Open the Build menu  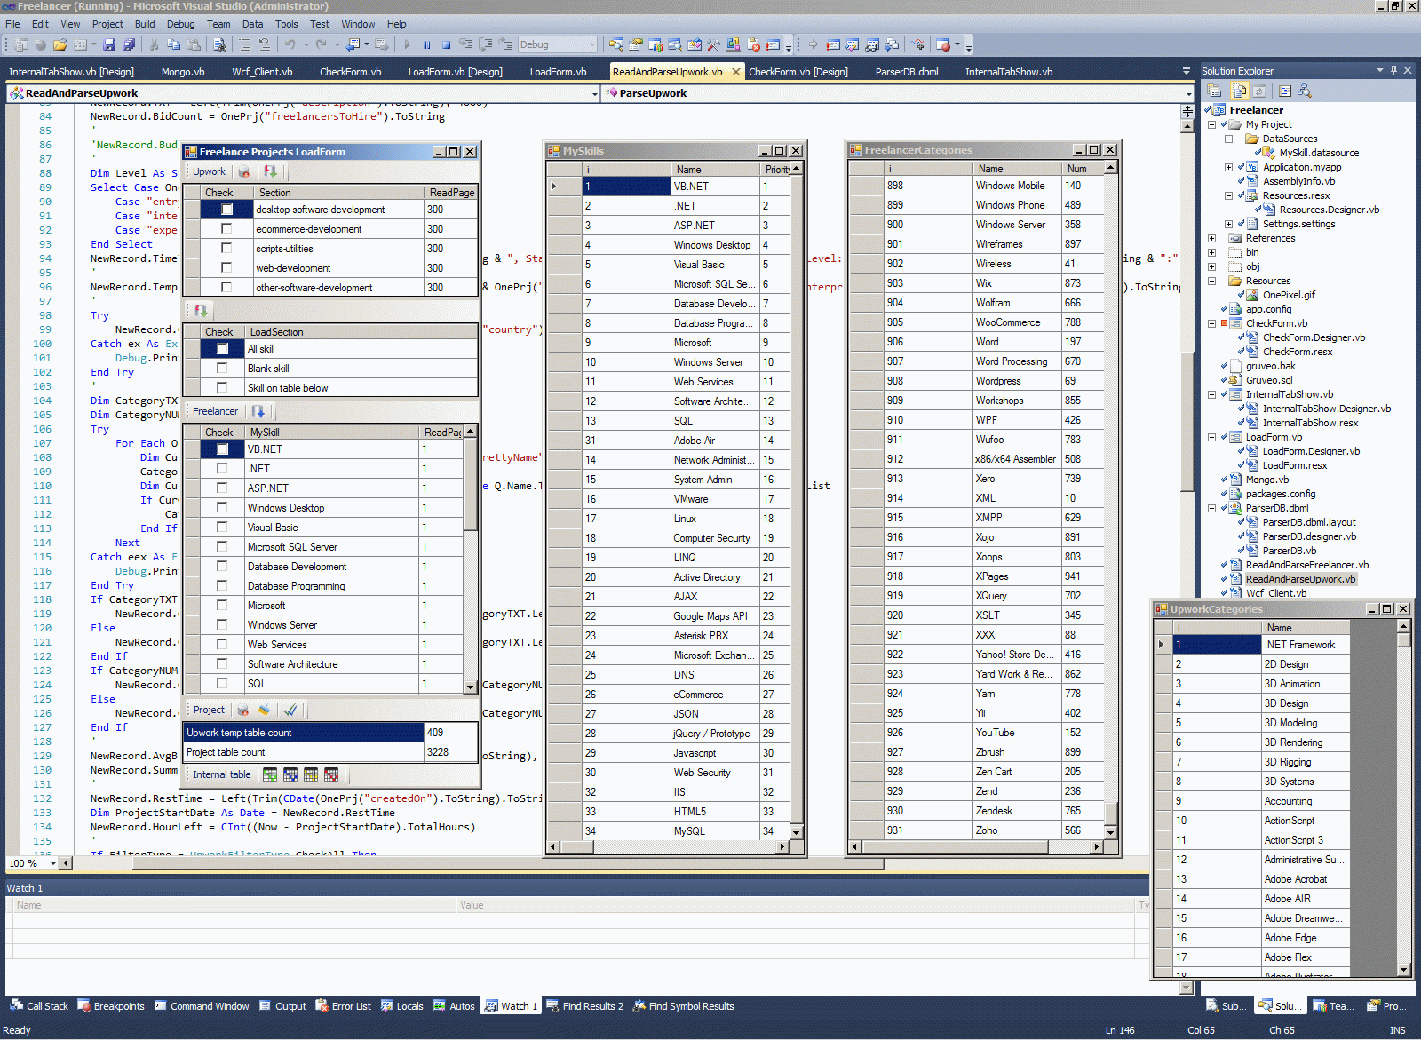coord(145,24)
